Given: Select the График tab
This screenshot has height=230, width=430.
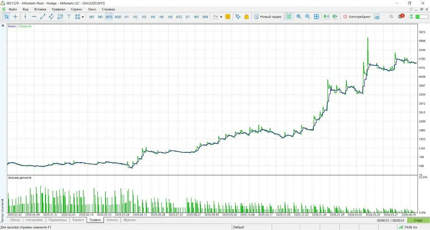Looking at the screenshot, I should point(95,220).
